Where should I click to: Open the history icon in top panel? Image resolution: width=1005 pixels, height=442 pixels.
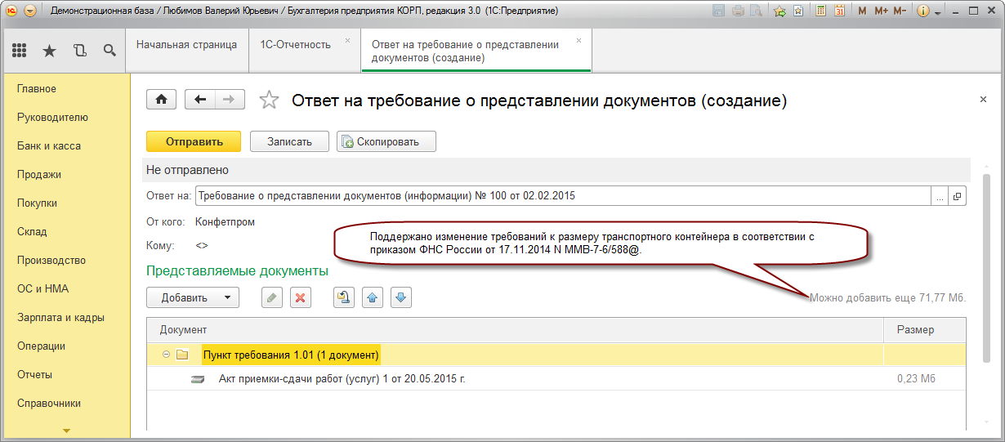[79, 51]
